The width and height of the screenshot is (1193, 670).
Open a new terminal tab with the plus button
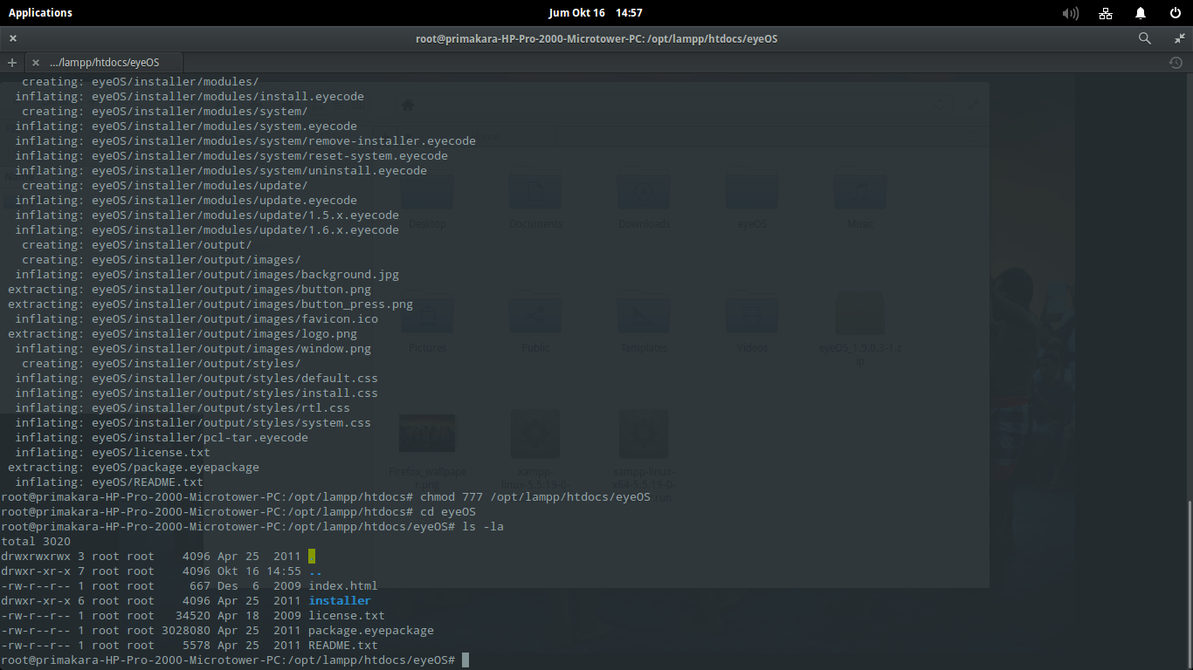(x=11, y=62)
